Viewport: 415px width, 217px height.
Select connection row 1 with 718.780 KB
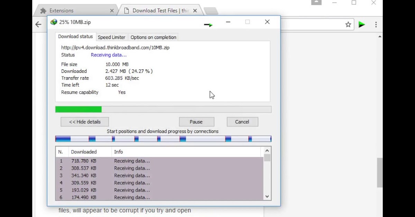click(x=159, y=161)
